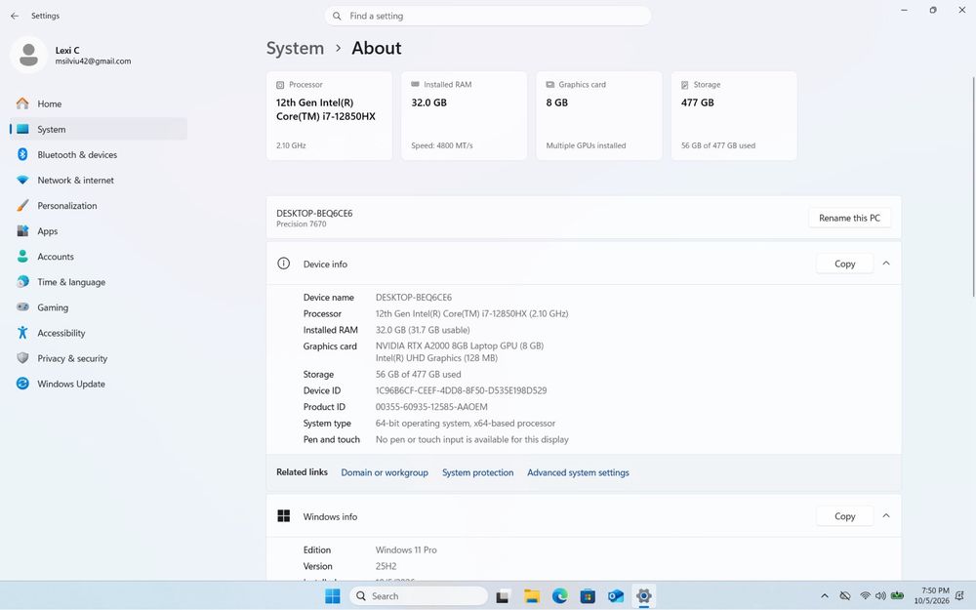Click the Windows Update arrows icon
The width and height of the screenshot is (976, 610).
point(22,384)
